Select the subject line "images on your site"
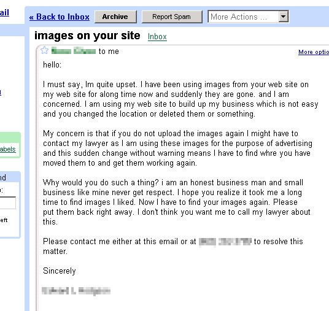329x311 pixels. tap(87, 36)
